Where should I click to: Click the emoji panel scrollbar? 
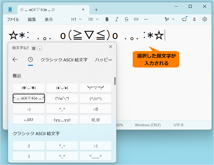click(x=115, y=81)
